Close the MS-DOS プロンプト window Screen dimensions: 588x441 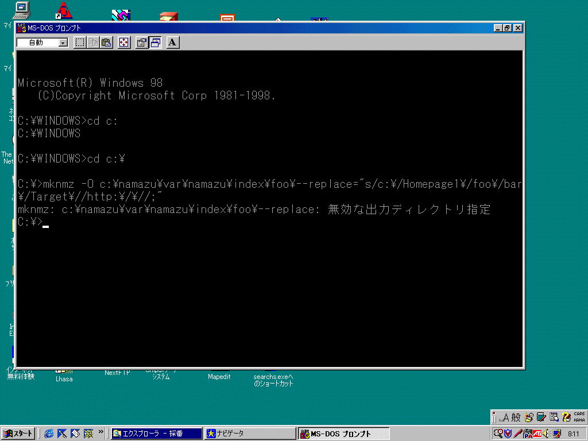pos(518,28)
